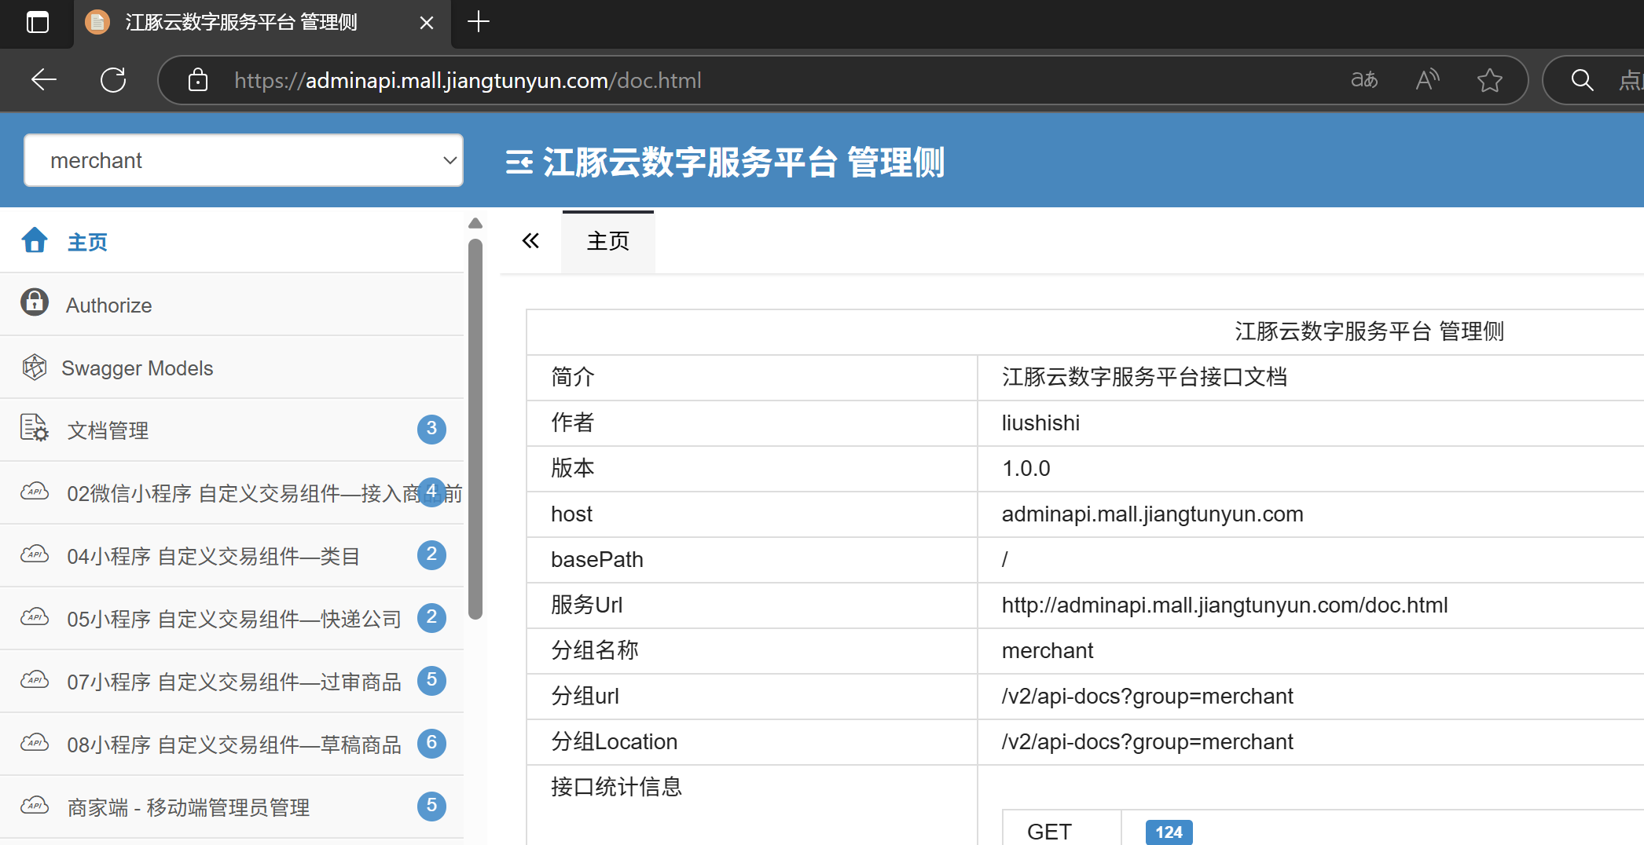Select the 主页 tab in content area
The image size is (1644, 845).
point(607,241)
